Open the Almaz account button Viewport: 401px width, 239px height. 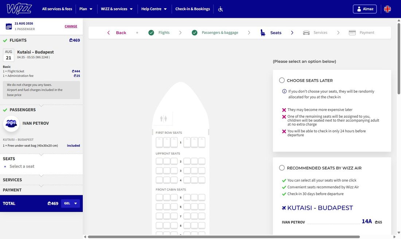(x=365, y=9)
